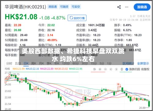Switch to the 五日 chart tab
The height and width of the screenshot is (111, 153).
(x=18, y=64)
